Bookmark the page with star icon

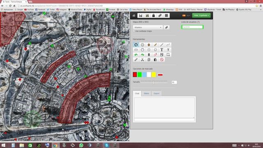pos(256,6)
